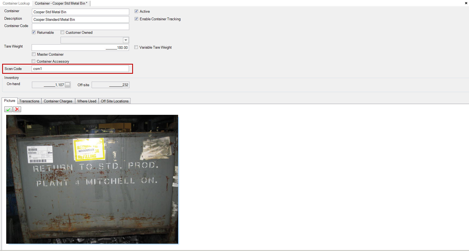
Task: Click the red X remove picture icon
Action: point(17,109)
